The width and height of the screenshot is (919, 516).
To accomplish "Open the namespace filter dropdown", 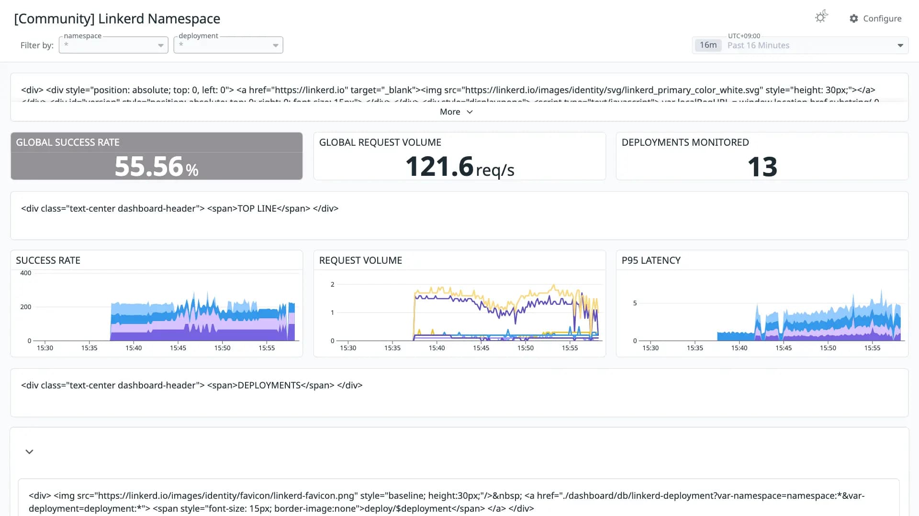I will pyautogui.click(x=113, y=45).
